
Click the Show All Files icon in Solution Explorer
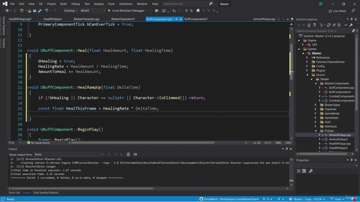(339, 25)
